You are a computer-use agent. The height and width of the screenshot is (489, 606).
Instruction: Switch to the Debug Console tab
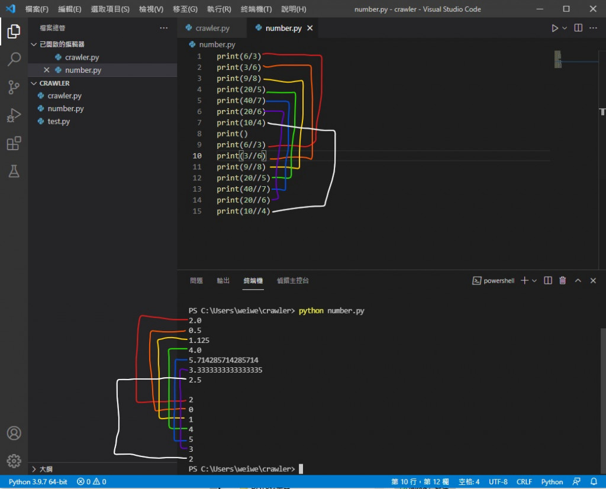pyautogui.click(x=292, y=281)
